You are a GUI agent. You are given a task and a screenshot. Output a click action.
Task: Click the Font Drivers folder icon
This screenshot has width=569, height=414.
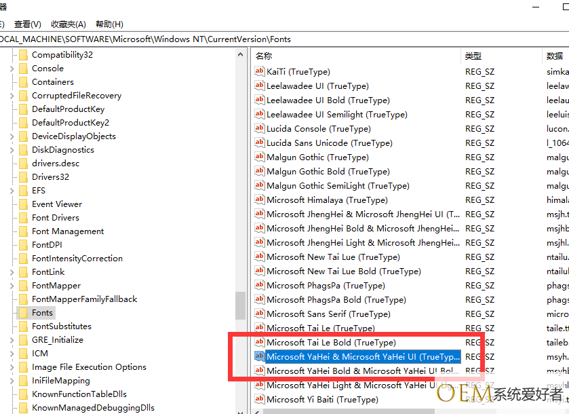coord(23,218)
